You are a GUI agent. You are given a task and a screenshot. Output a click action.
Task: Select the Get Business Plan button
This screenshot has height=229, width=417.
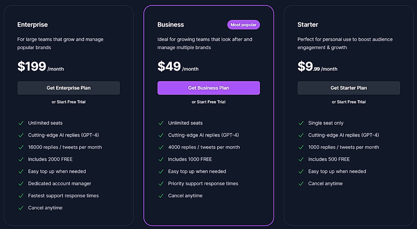point(208,88)
